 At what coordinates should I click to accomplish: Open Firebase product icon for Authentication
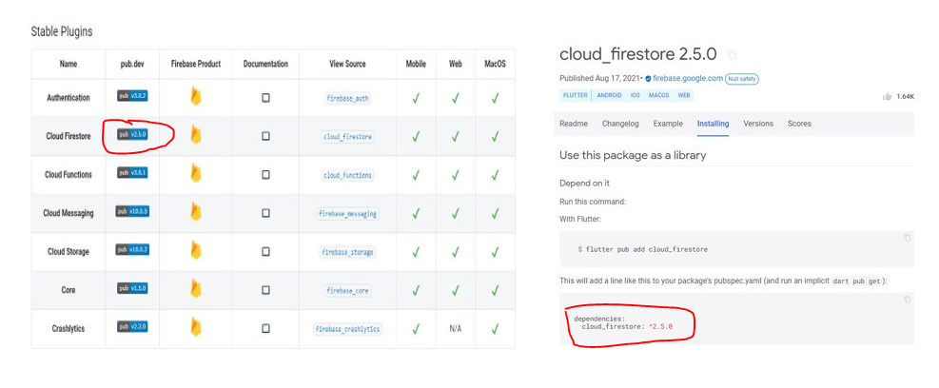tap(195, 96)
